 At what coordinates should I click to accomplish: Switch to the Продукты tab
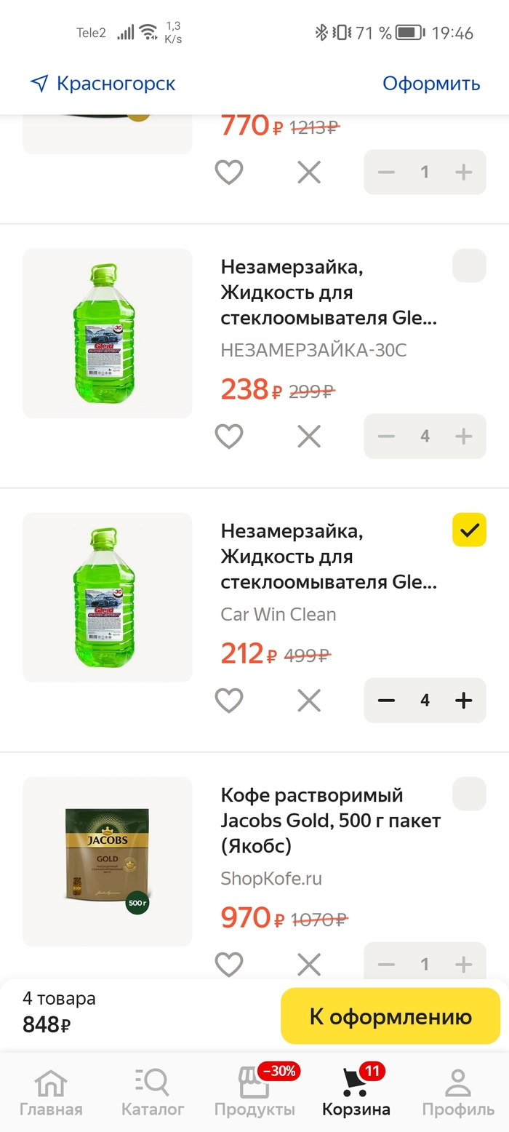click(254, 1091)
